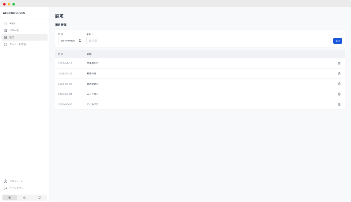Screen dimensions: 351x202
Task: Click the 日付 column header
Action: click(x=60, y=54)
